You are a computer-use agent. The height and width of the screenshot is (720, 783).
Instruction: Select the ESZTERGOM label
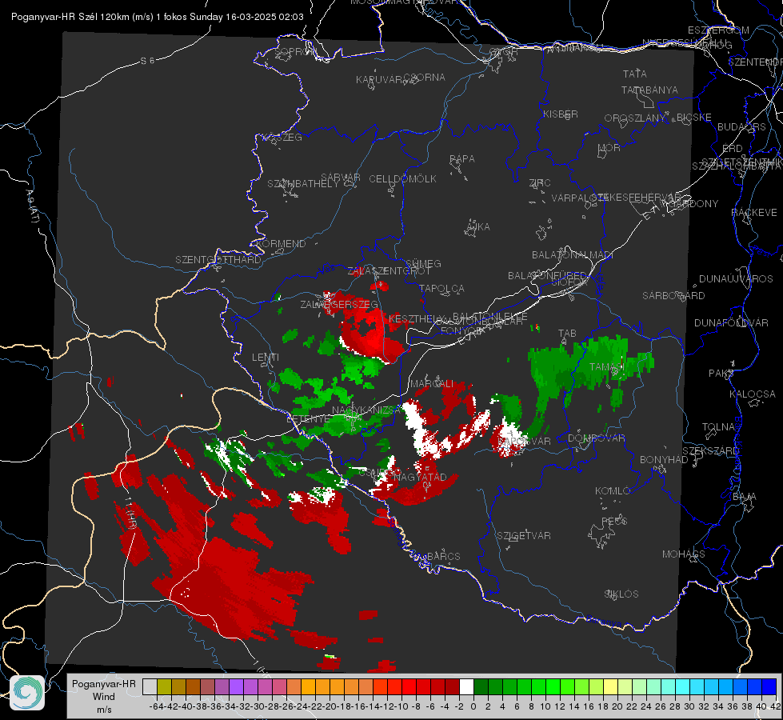pos(718,30)
